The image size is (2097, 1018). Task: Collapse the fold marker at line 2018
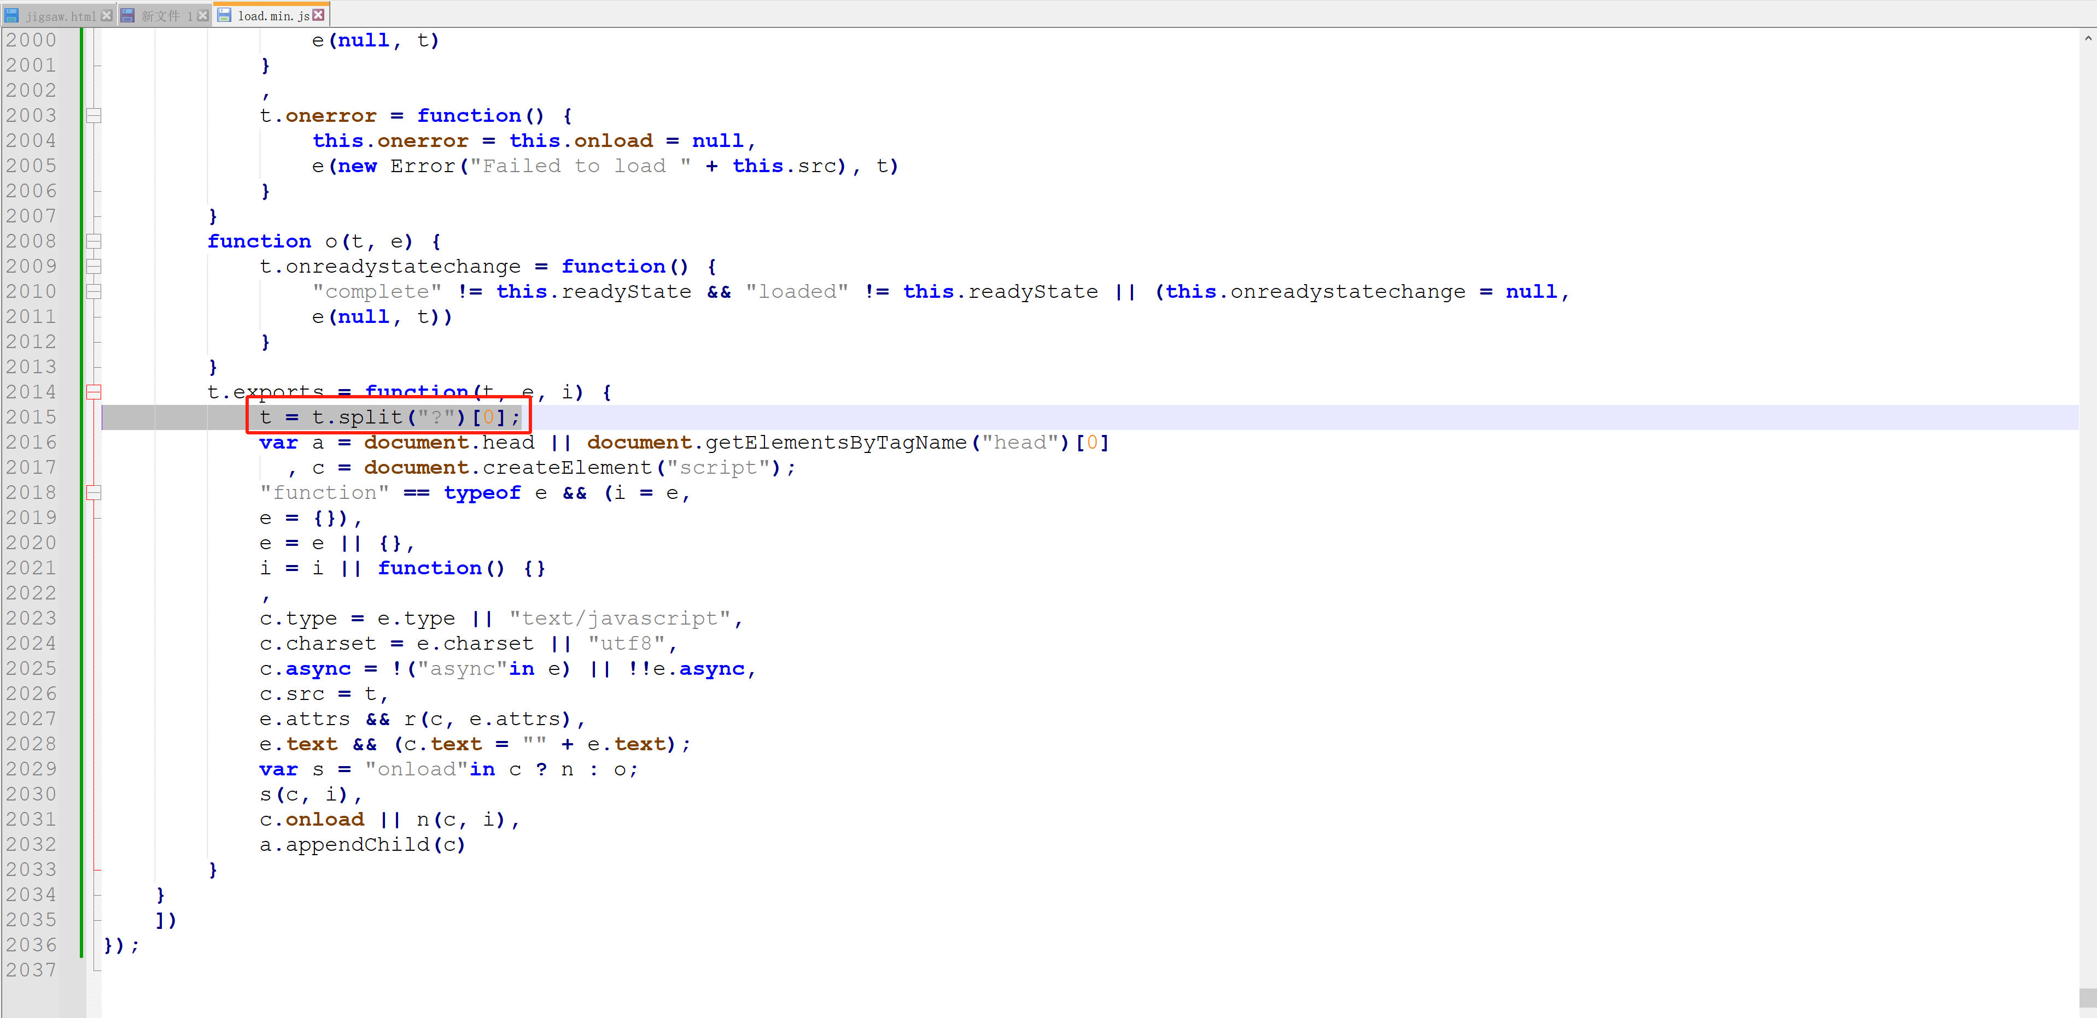tap(94, 492)
